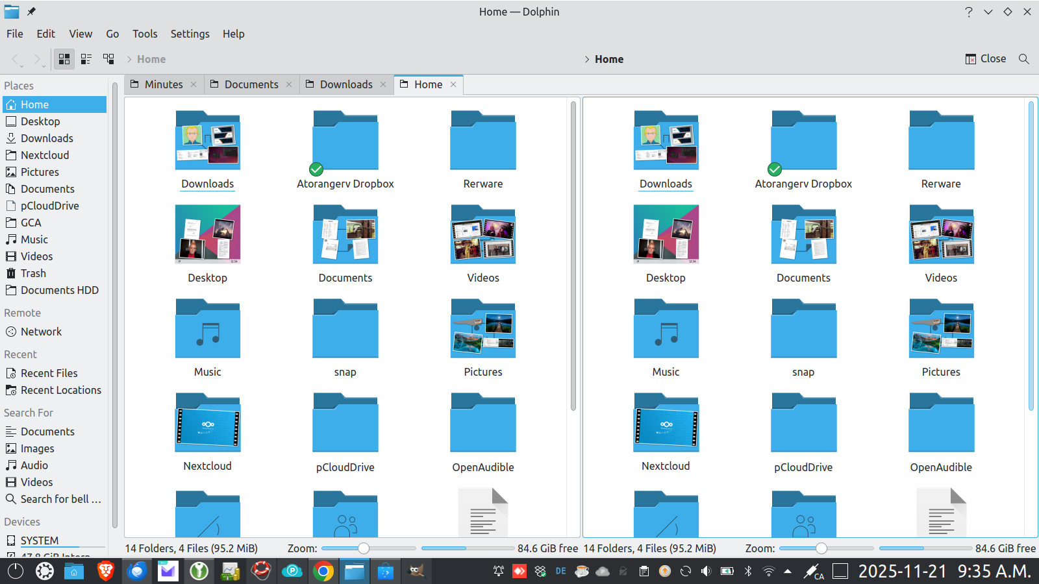Open the Trash in Places panel

tap(33, 273)
